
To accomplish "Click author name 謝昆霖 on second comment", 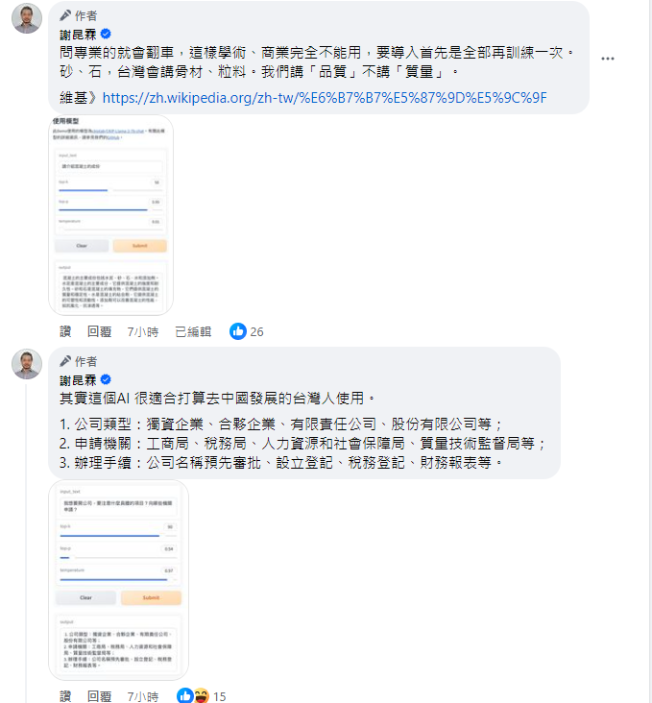I will click(x=78, y=380).
